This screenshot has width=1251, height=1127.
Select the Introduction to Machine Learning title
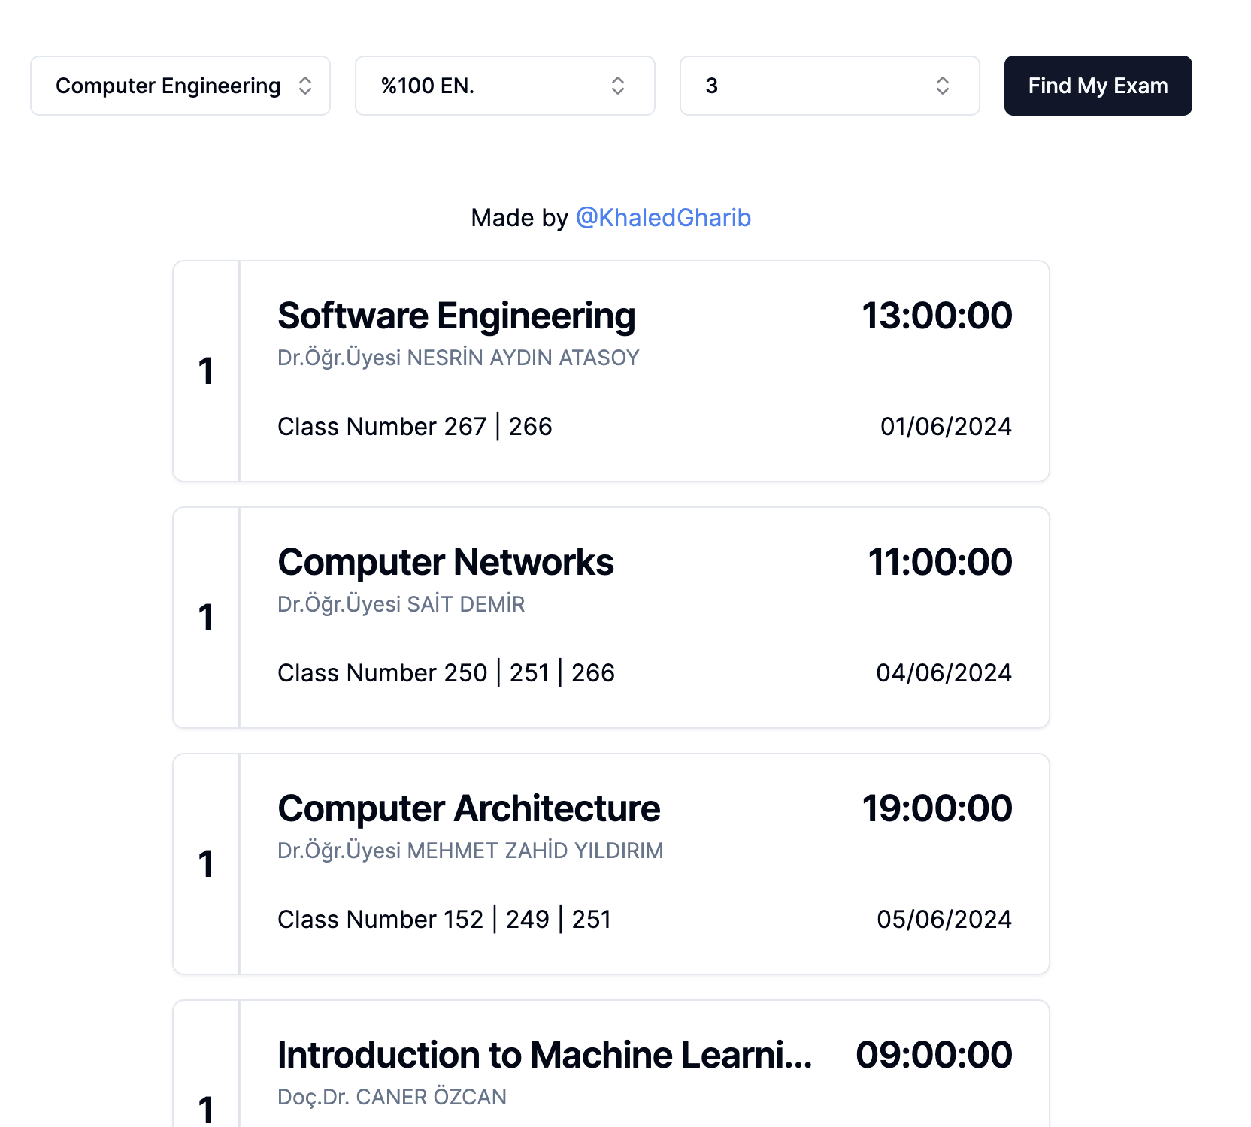[x=545, y=1055]
